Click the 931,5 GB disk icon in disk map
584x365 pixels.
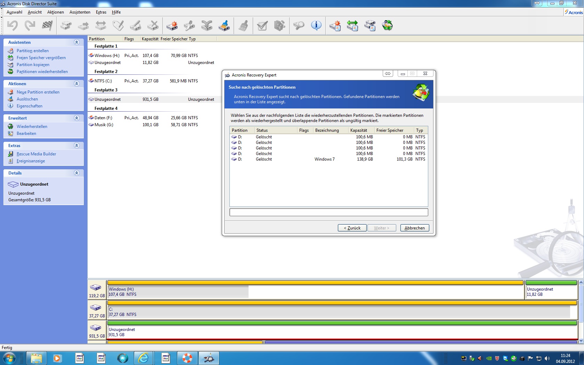point(96,328)
